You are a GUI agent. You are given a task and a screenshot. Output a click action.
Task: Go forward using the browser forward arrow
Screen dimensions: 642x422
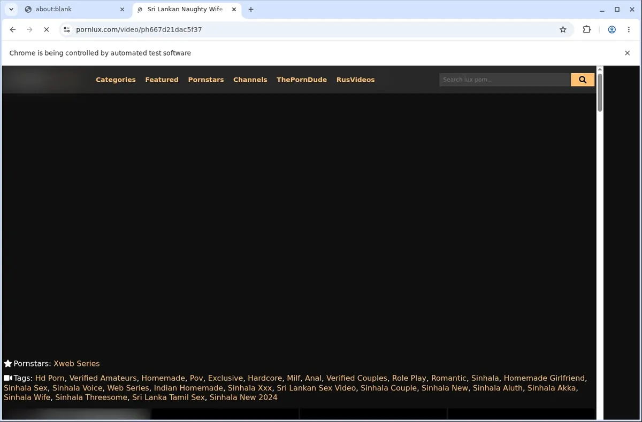point(29,29)
